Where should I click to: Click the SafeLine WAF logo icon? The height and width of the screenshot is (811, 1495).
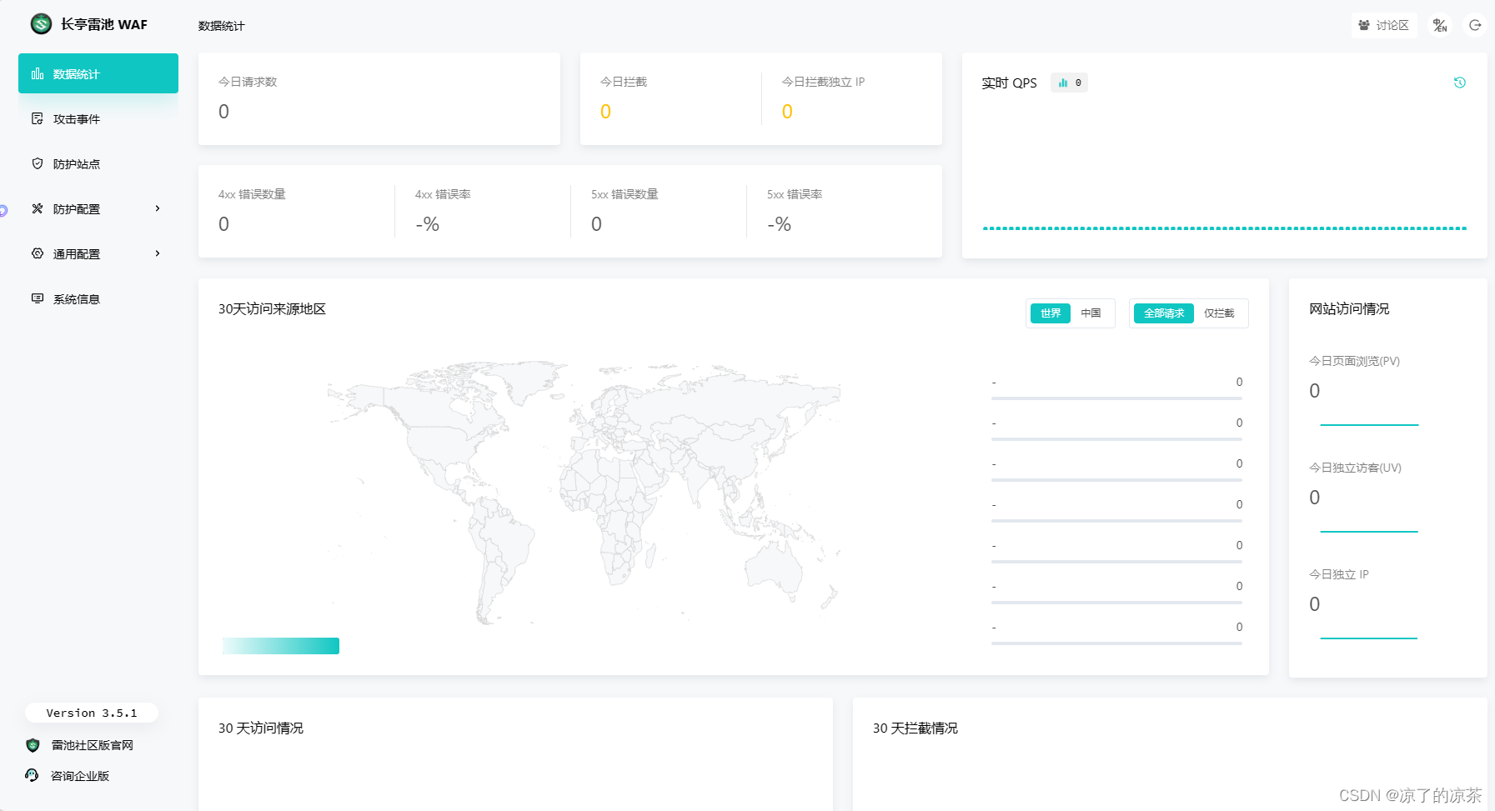[41, 24]
